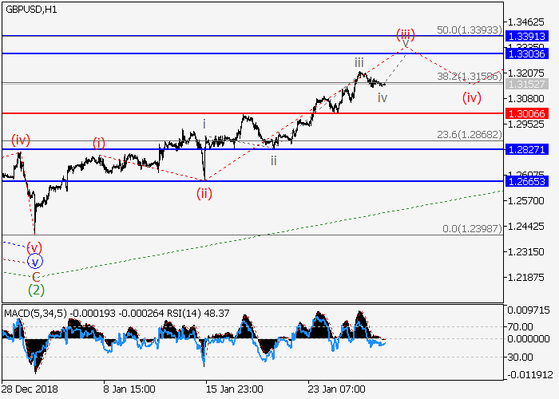Click the red (iii) wave label at top

point(406,34)
